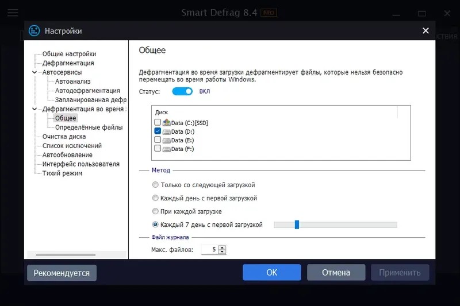The image size is (460, 306).
Task: Click the Рекомендуется button
Action: click(x=62, y=273)
